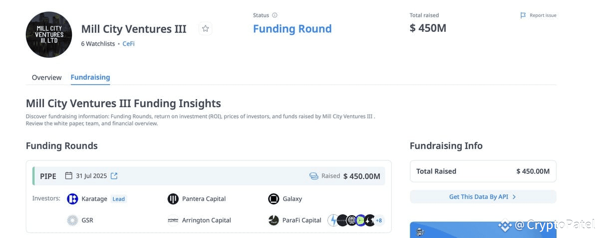599x238 pixels.
Task: Select the Fundraising tab
Action: point(90,78)
